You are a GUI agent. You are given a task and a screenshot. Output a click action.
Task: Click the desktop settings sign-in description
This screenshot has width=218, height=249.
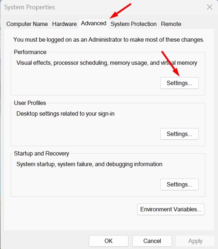coord(66,114)
